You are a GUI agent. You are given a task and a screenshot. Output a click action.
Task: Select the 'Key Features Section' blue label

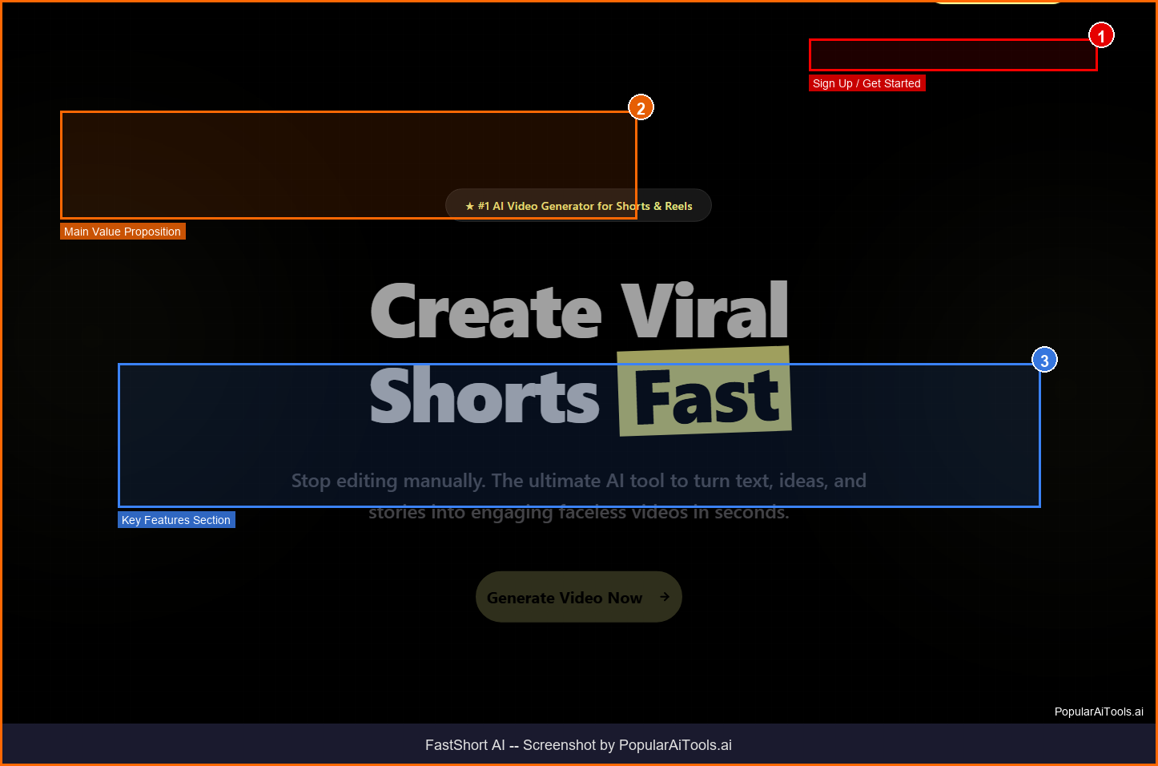coord(176,520)
